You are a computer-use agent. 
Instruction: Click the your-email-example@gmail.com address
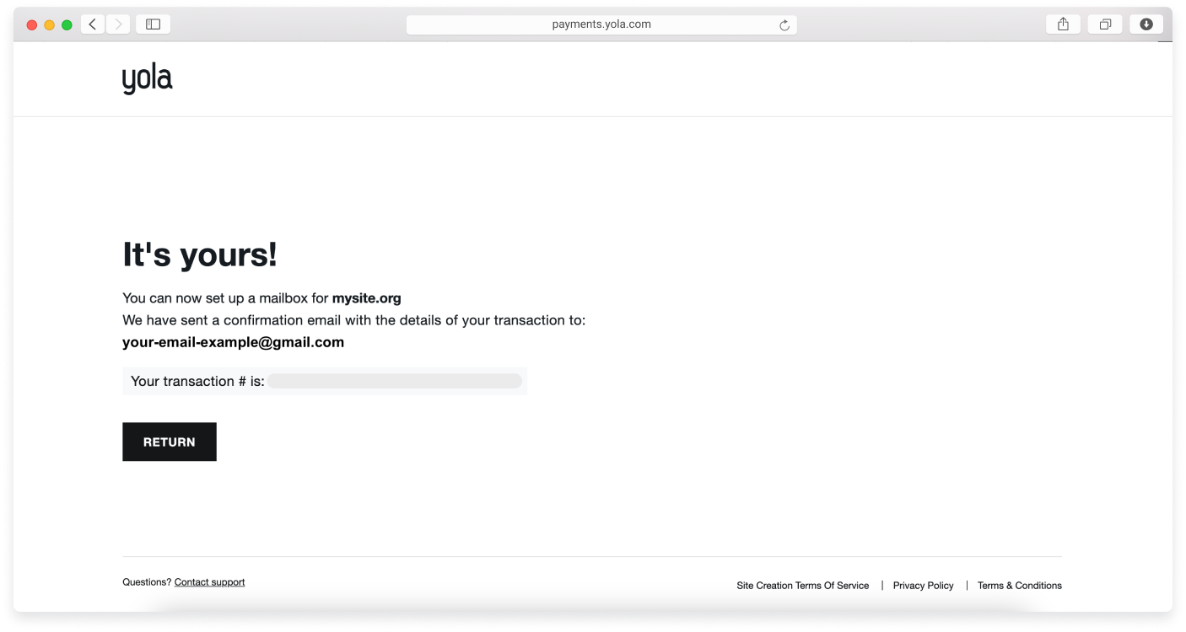pyautogui.click(x=233, y=342)
